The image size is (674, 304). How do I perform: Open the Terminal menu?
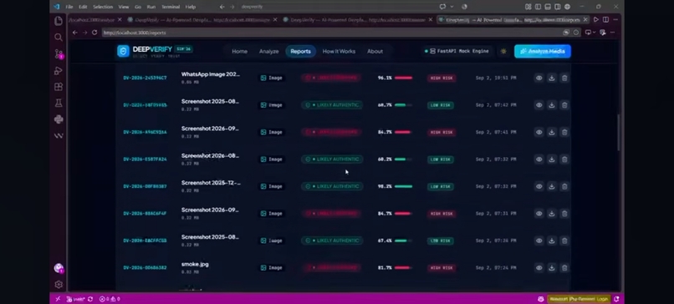pos(171,7)
